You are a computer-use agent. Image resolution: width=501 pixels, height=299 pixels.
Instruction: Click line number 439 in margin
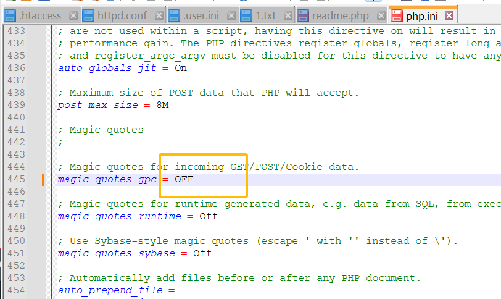16,105
